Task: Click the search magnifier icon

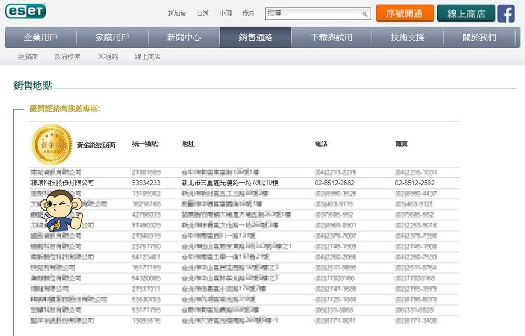Action: 365,14
